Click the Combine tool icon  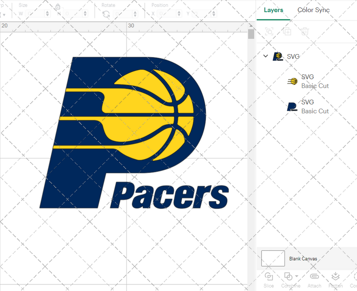(x=288, y=276)
